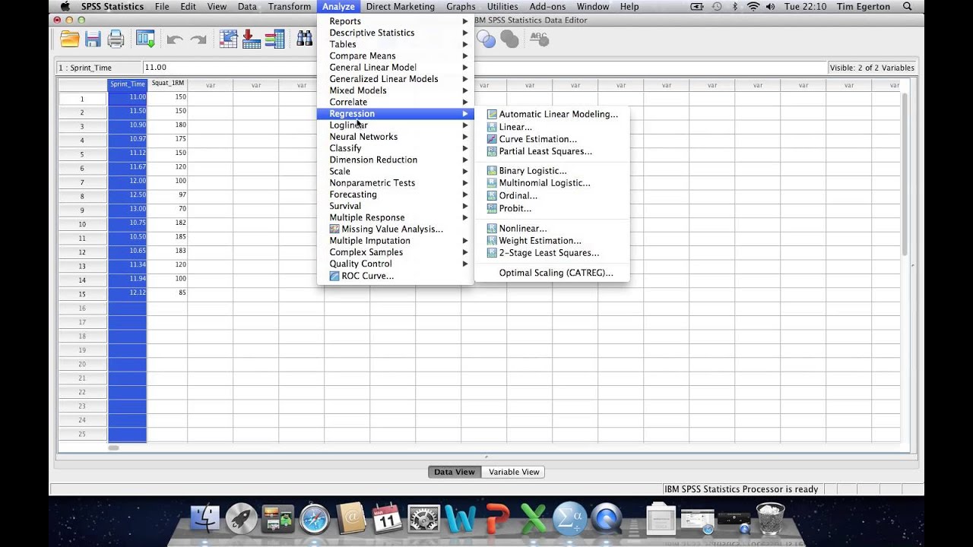973x547 pixels.
Task: Select the Sprint_Time column header
Action: [x=127, y=84]
